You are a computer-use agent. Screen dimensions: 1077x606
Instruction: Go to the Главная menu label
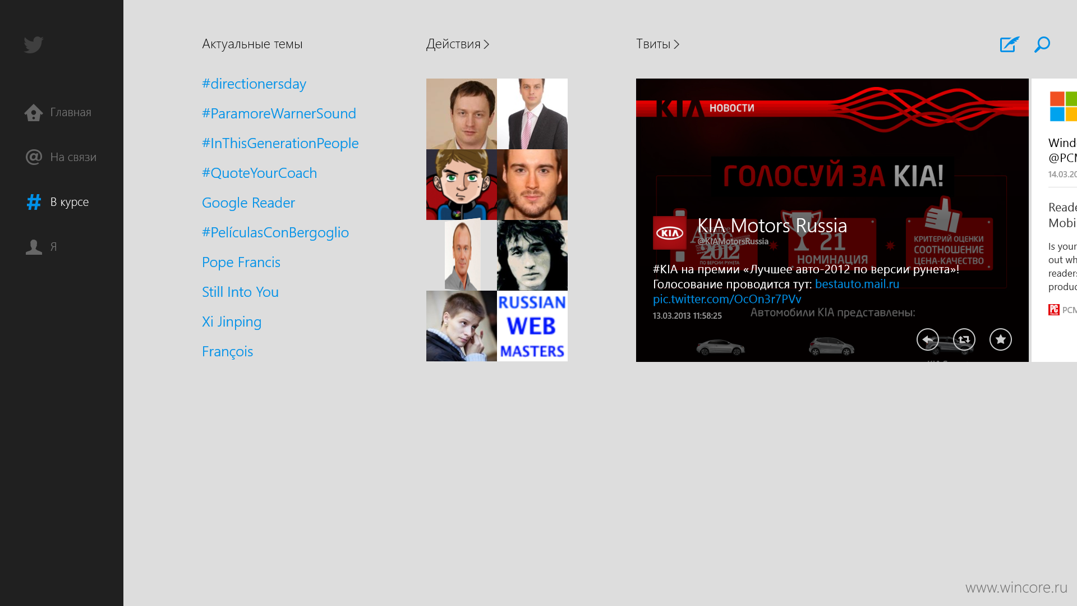71,112
